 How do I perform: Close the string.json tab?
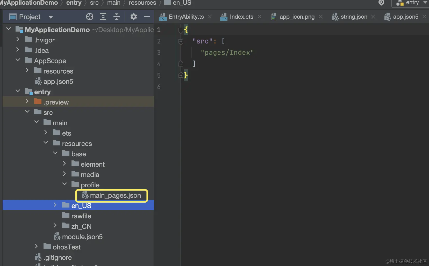[x=373, y=17]
